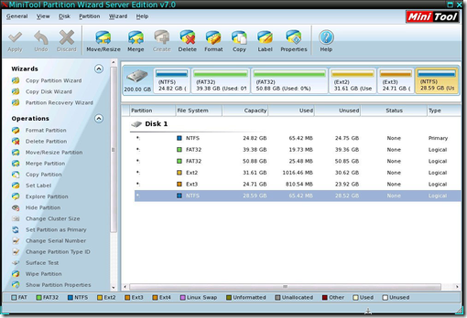
Task: Click the Merge toolbar icon
Action: 136,37
